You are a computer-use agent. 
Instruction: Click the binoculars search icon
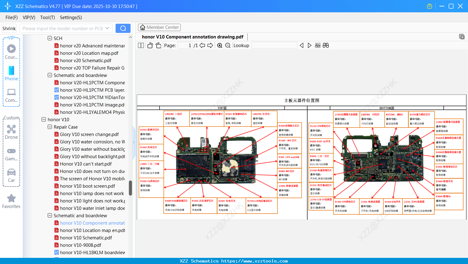[326, 46]
